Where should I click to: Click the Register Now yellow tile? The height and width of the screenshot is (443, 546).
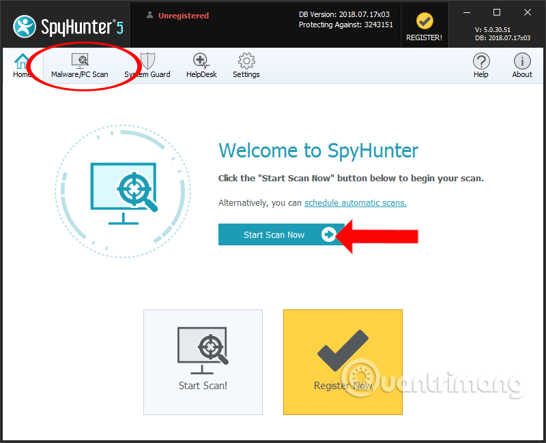click(343, 362)
